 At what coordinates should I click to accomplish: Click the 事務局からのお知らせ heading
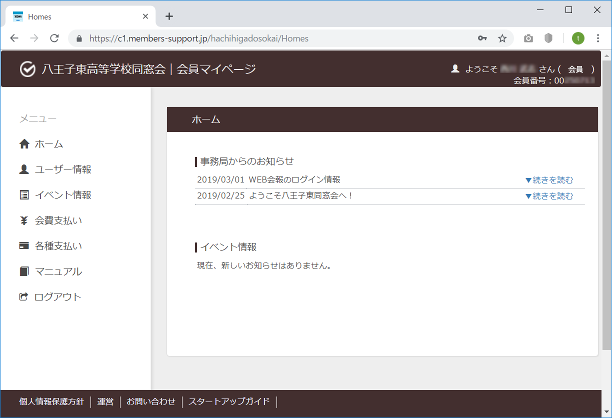(x=247, y=161)
